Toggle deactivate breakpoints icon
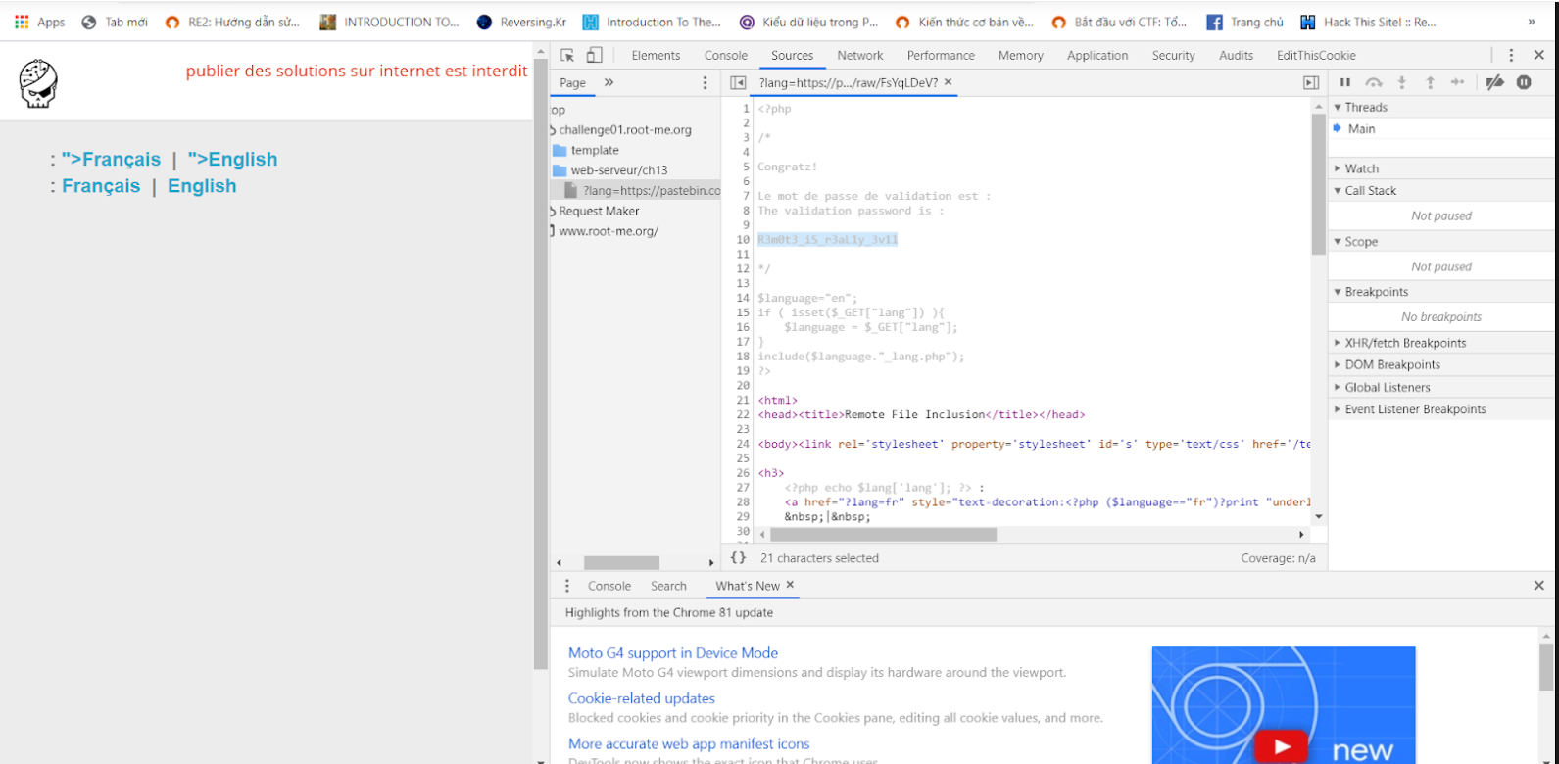The height and width of the screenshot is (764, 1559). coord(1494,83)
